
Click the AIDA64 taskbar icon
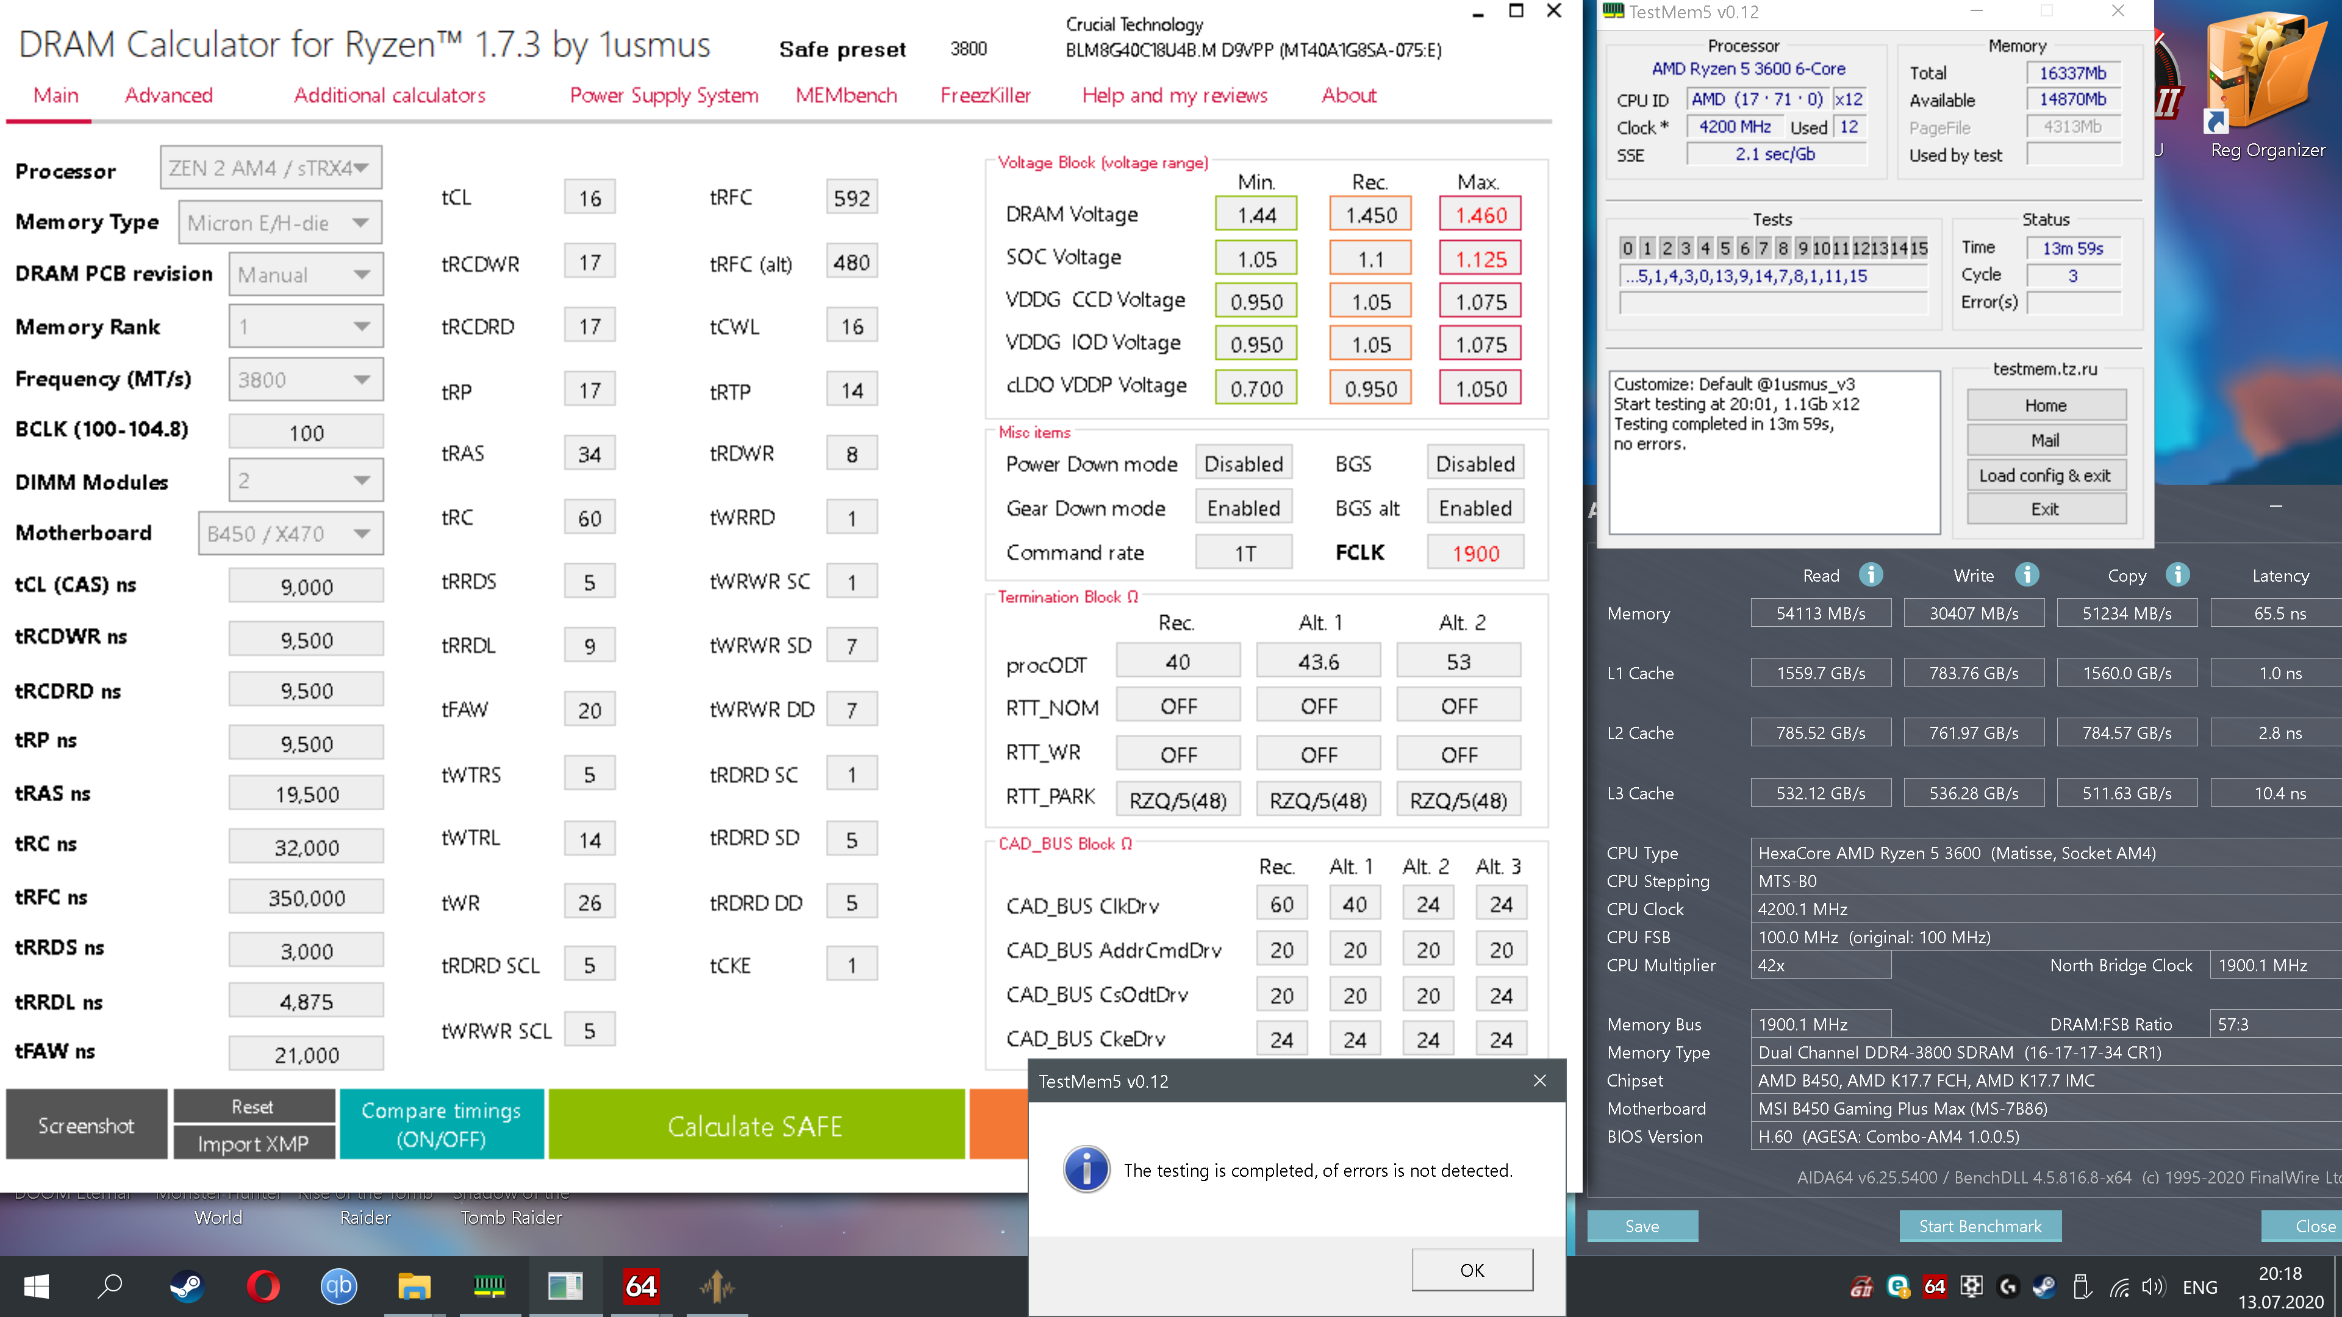[x=641, y=1286]
